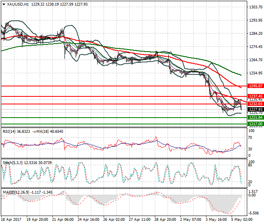
Task: Select the RSI(14) indicator label
Action: (12, 131)
